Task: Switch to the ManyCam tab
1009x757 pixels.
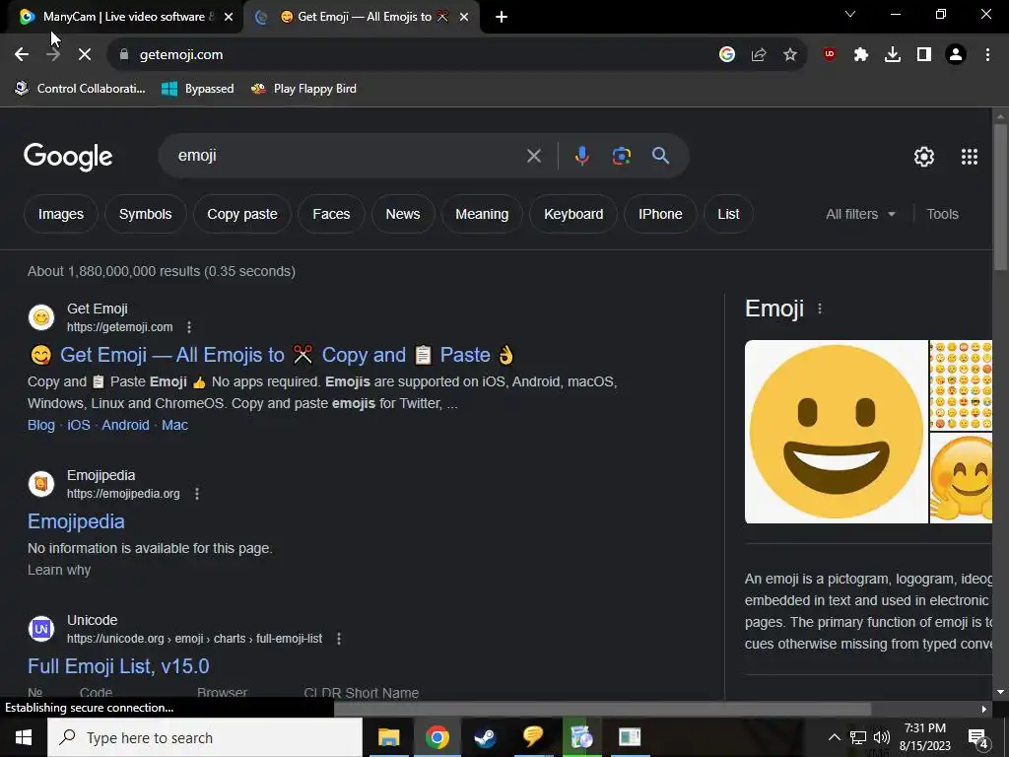Action: coord(122,17)
